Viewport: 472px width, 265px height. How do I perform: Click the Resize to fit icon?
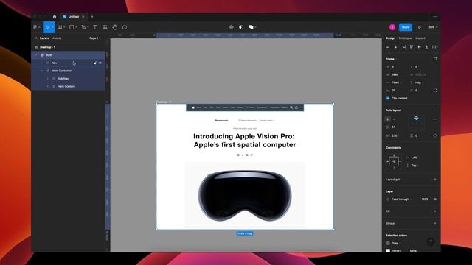pyautogui.click(x=435, y=59)
